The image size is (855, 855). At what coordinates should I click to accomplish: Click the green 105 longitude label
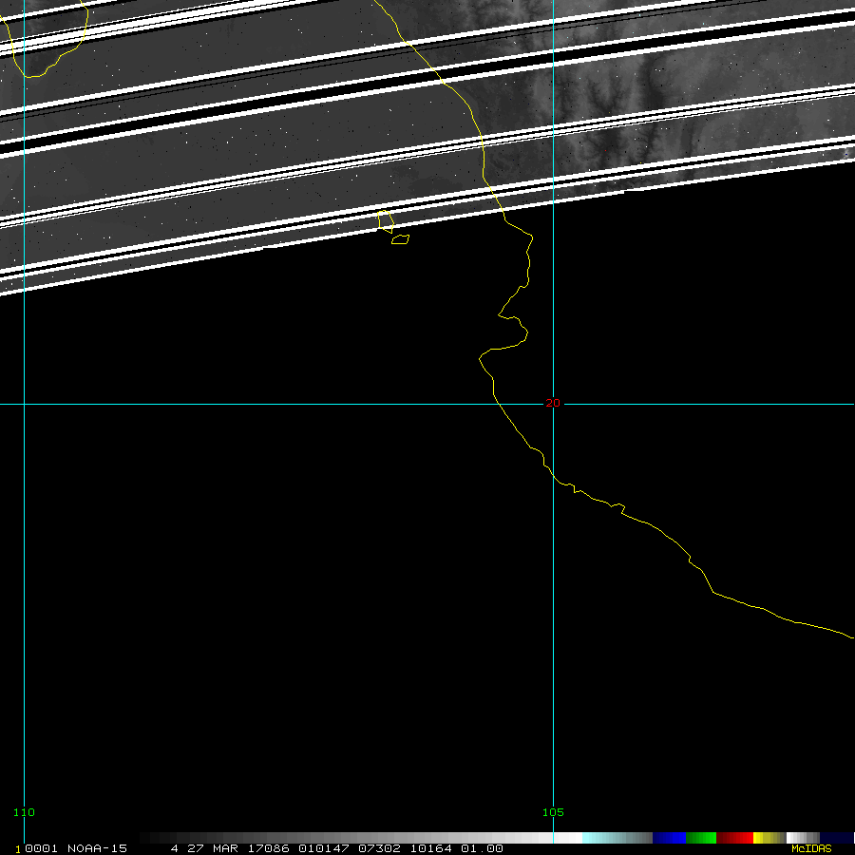(553, 812)
